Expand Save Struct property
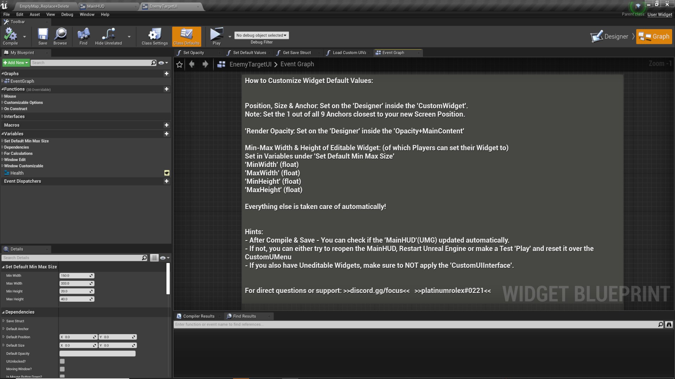This screenshot has height=379, width=675. click(4, 321)
